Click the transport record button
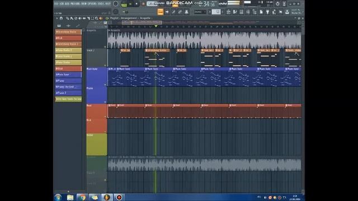 click(x=143, y=4)
